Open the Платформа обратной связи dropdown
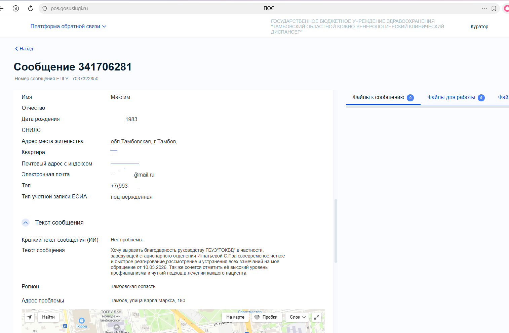The height and width of the screenshot is (333, 509). [x=68, y=27]
